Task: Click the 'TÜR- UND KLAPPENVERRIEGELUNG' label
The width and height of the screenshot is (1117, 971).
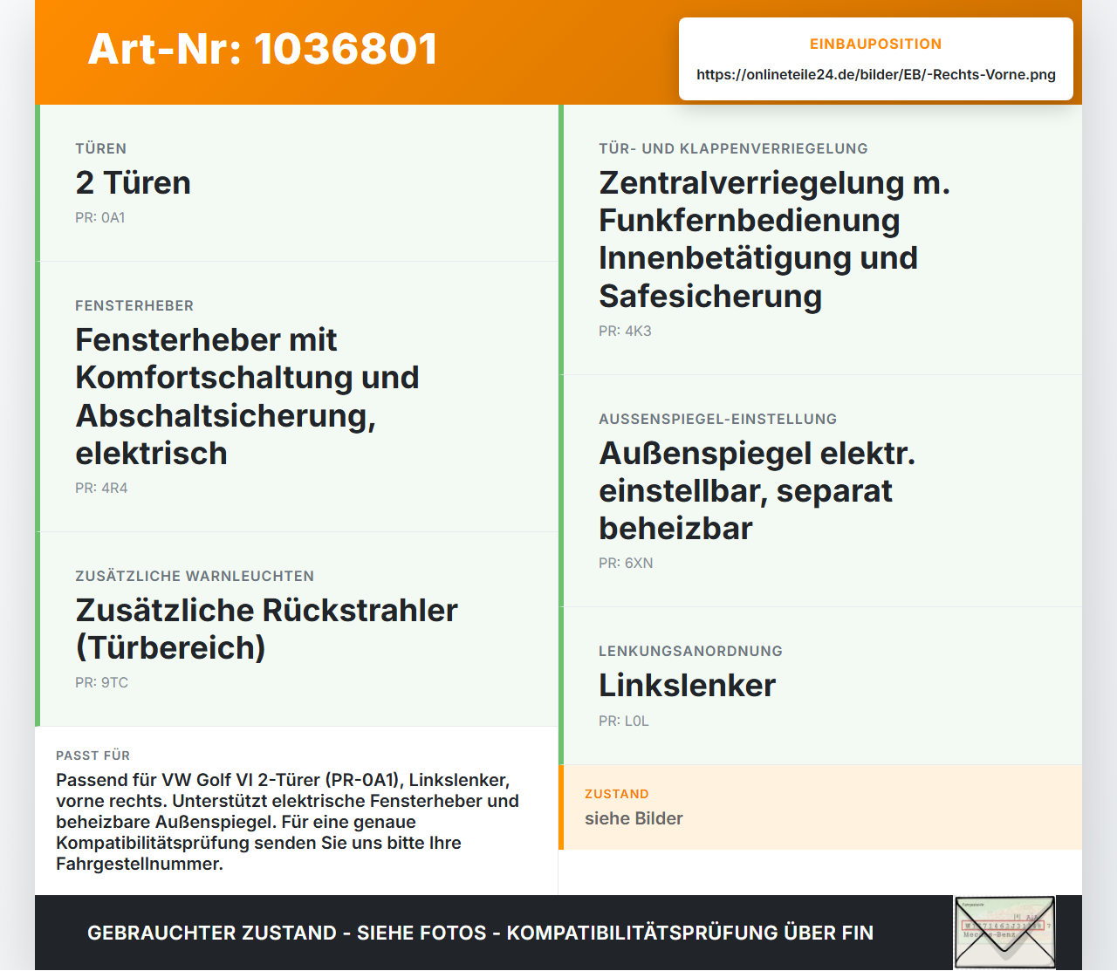Action: (x=733, y=148)
